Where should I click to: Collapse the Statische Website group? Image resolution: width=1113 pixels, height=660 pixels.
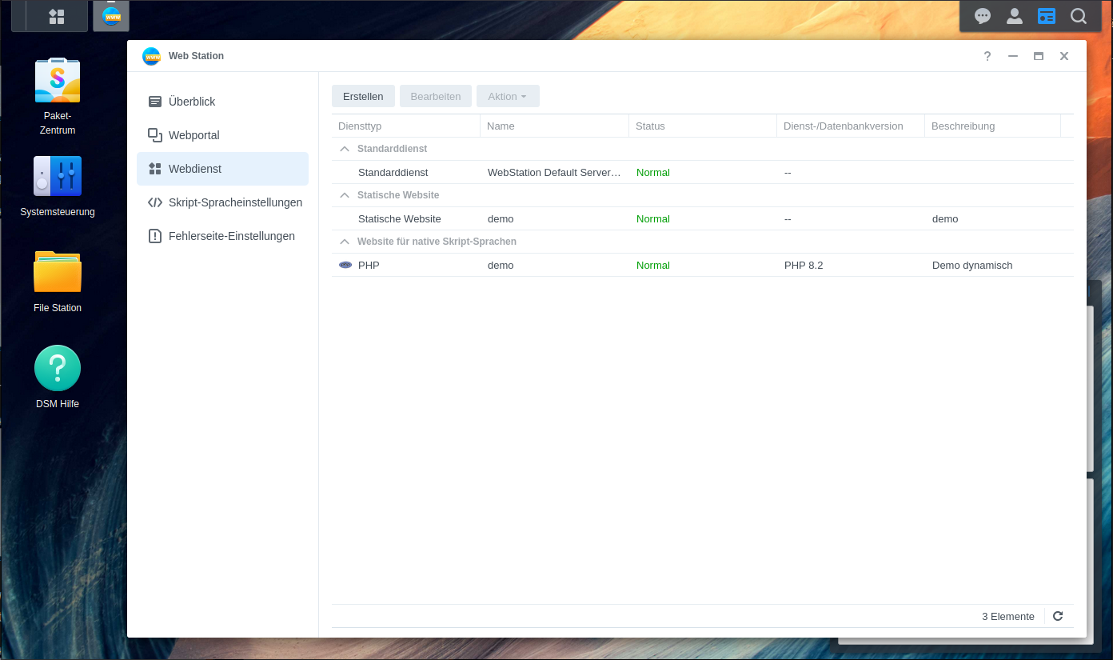click(x=345, y=195)
